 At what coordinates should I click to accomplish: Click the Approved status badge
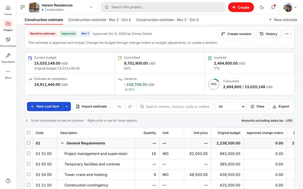(68, 34)
